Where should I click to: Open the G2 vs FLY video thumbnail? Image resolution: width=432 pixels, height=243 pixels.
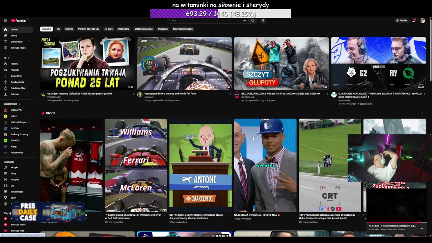tap(378, 63)
